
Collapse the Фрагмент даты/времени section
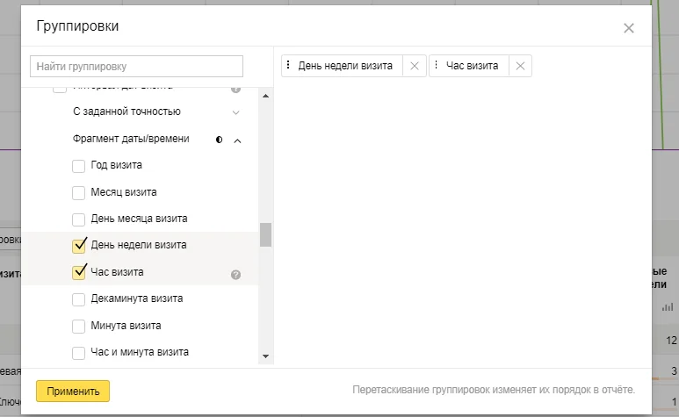point(237,140)
